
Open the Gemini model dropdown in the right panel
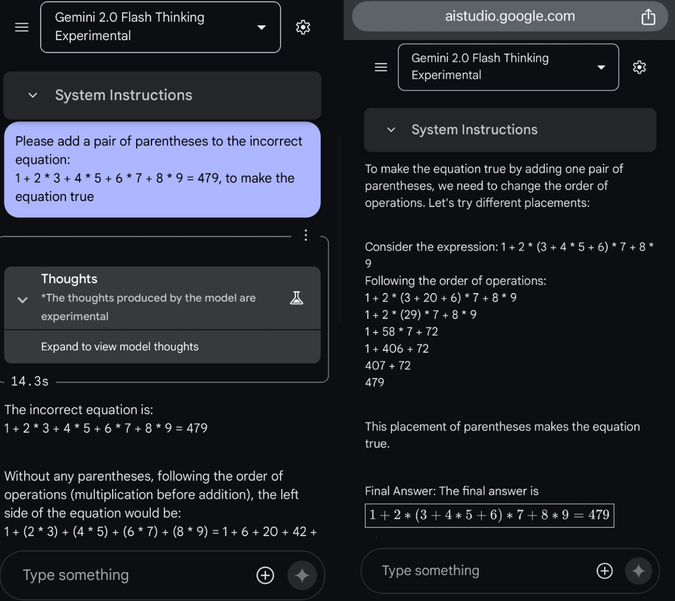click(x=508, y=67)
